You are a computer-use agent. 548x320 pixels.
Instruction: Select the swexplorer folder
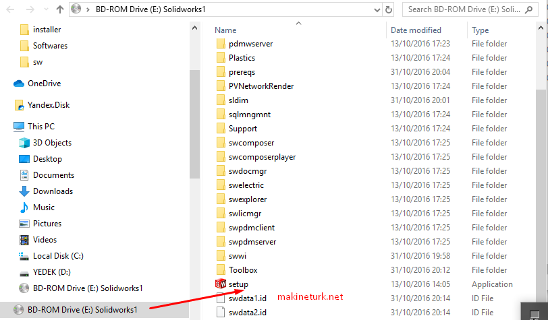click(x=248, y=199)
